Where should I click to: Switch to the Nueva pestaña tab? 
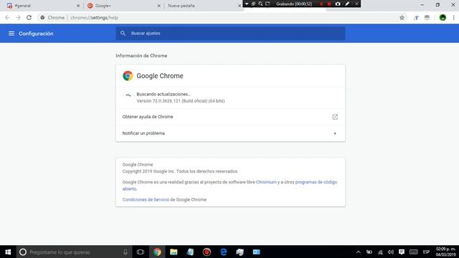pyautogui.click(x=203, y=6)
